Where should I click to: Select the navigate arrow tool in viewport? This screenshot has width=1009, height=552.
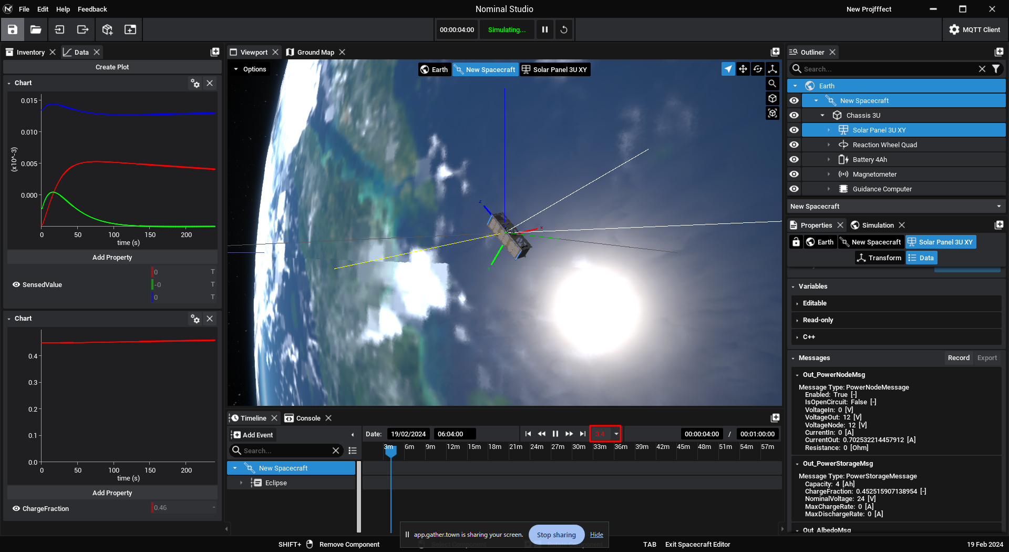click(728, 69)
